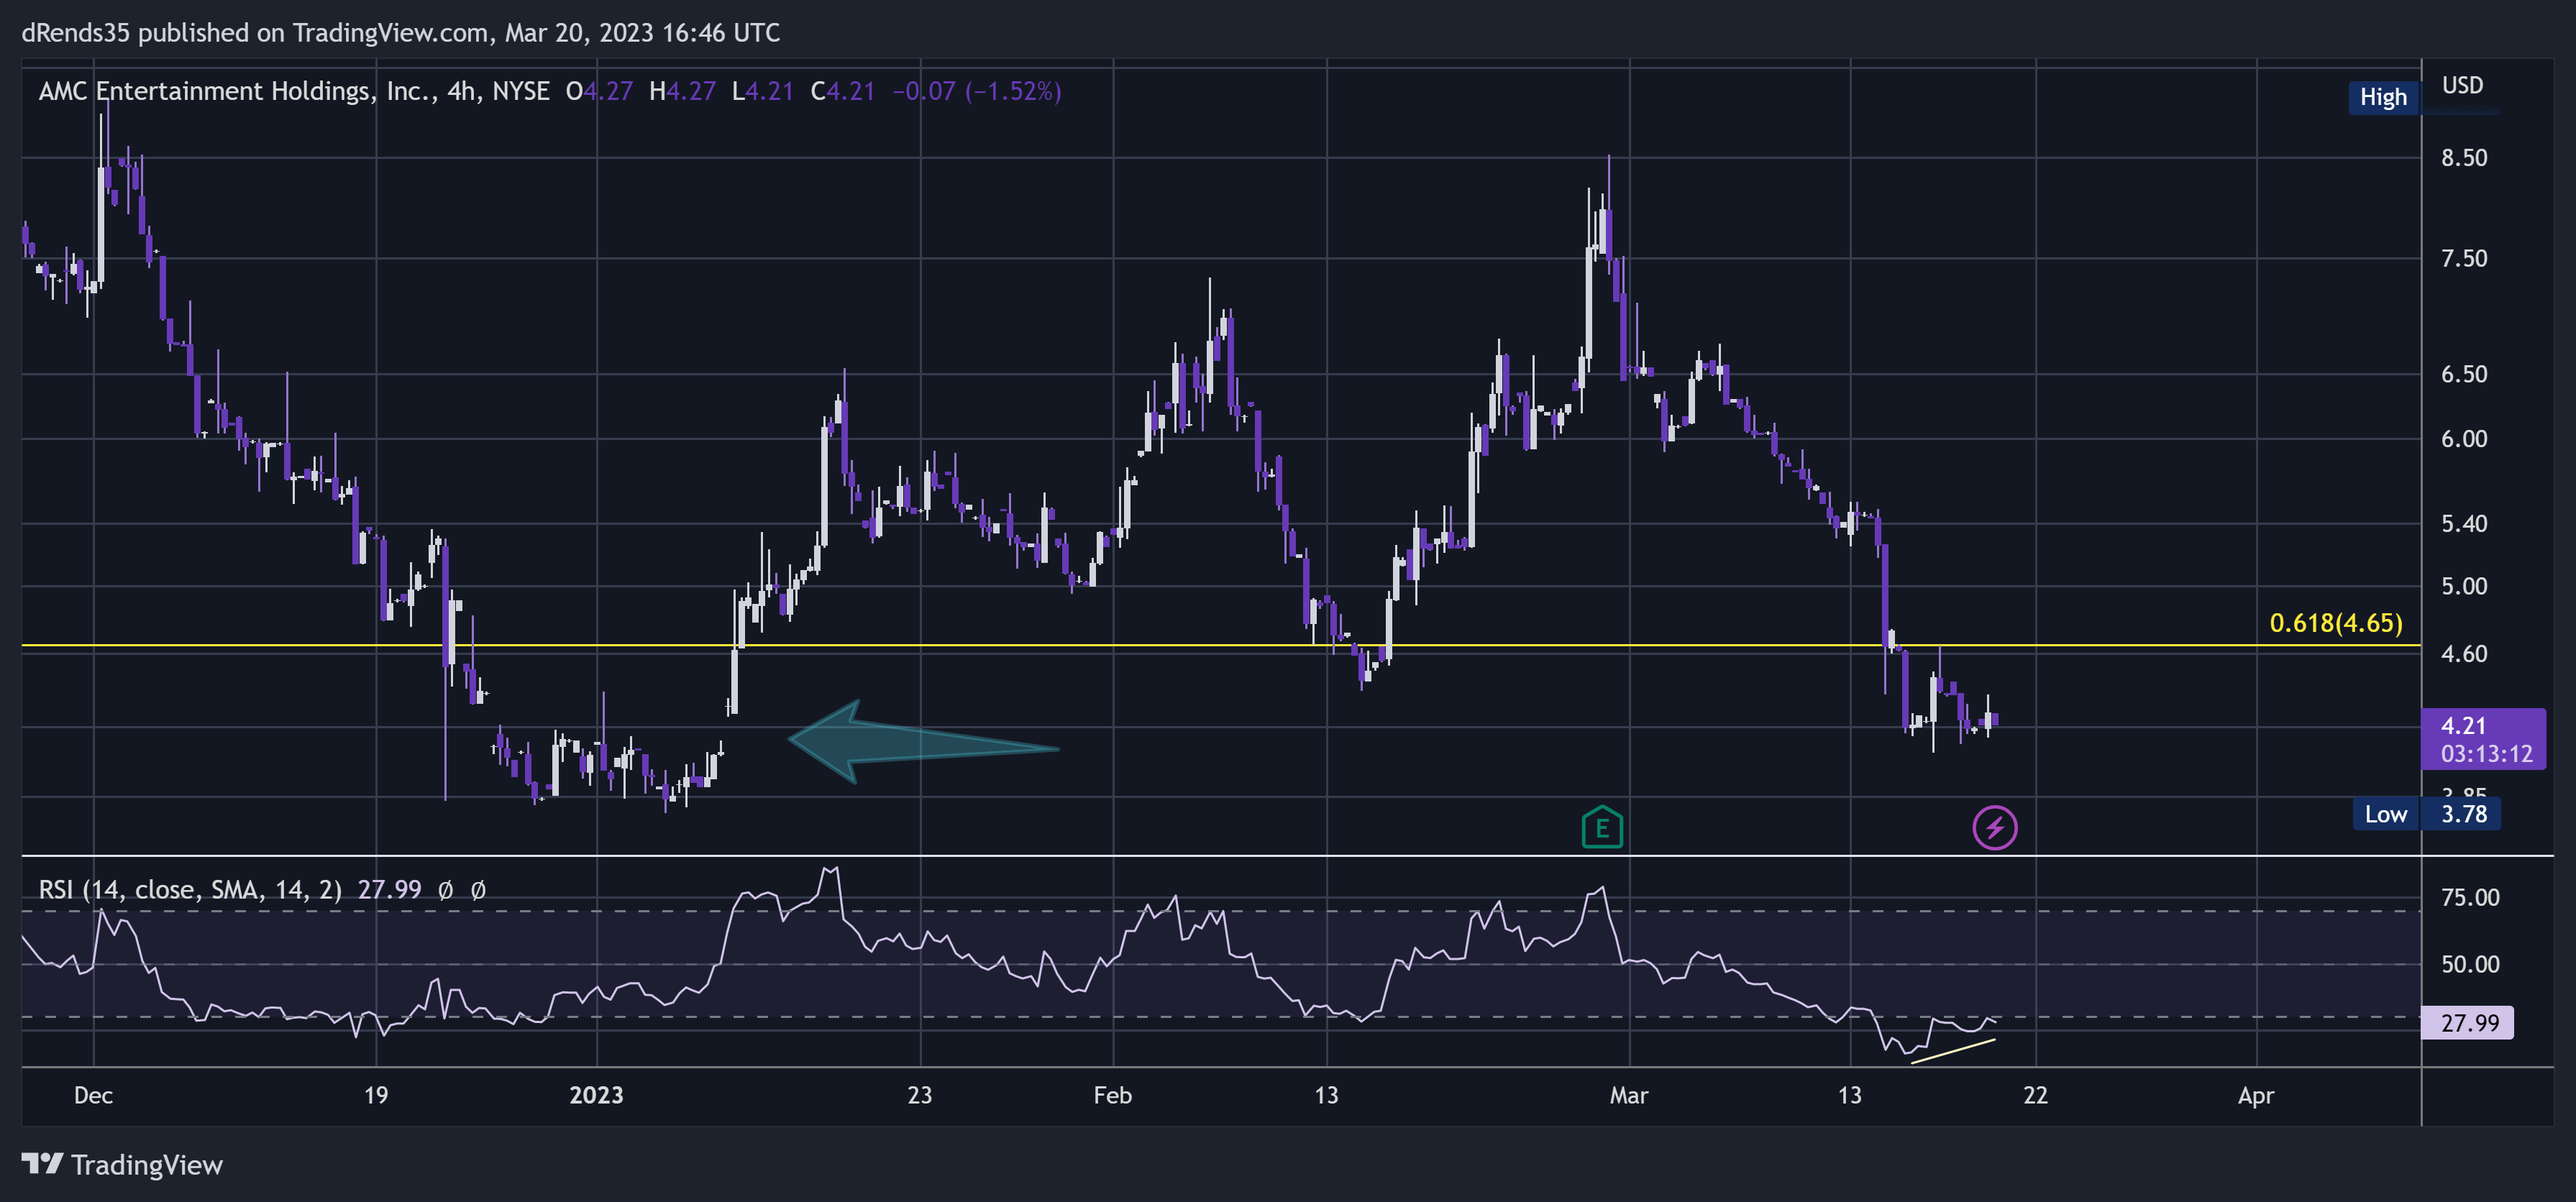Click the countdown timer 03:13:12
The image size is (2576, 1202).
(2486, 754)
